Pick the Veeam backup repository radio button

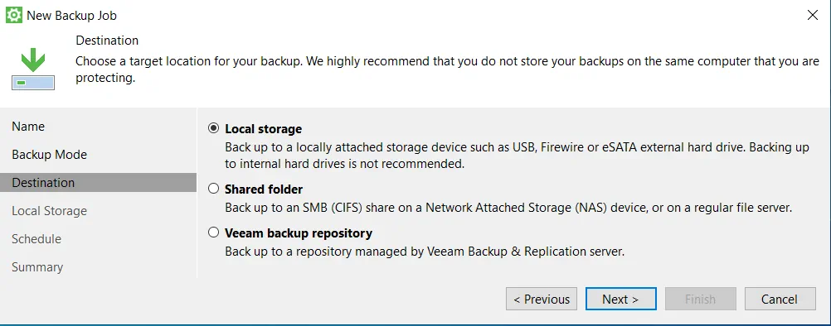(213, 233)
